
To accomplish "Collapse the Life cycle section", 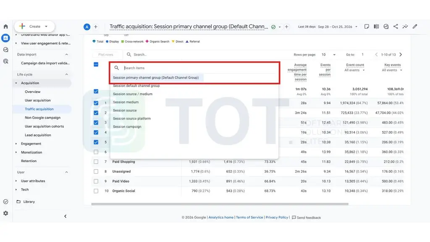I will 67,74.
